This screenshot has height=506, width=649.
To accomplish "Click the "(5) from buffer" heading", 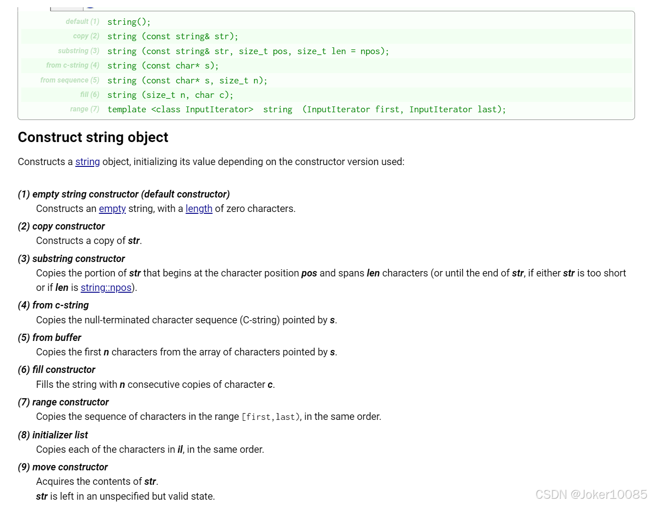I will click(x=50, y=338).
